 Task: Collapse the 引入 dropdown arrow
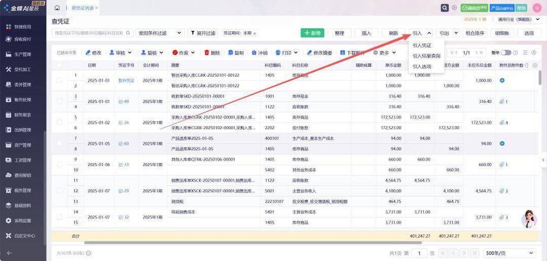tap(429, 33)
